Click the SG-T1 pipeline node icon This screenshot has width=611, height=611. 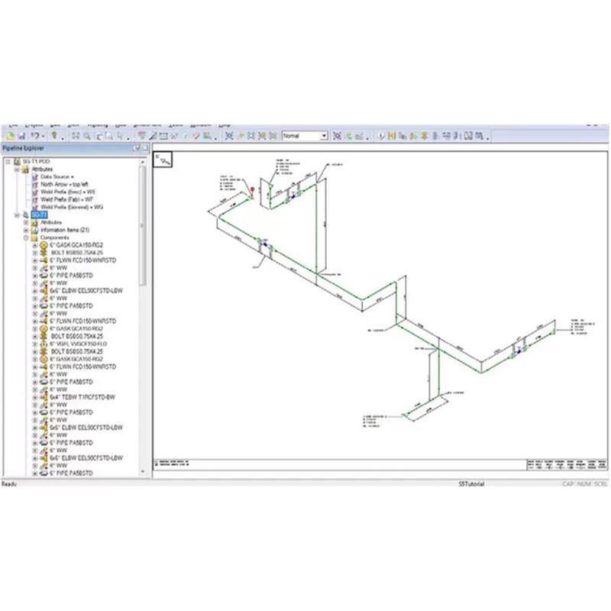pyautogui.click(x=26, y=215)
